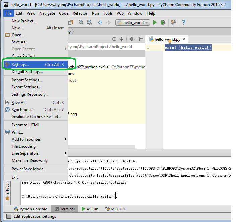Click the terminal prompt input line

tap(69, 196)
